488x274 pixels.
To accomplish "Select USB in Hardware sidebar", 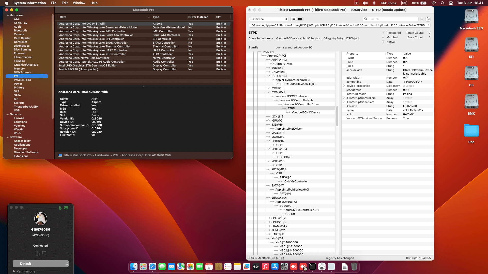I will (17, 110).
